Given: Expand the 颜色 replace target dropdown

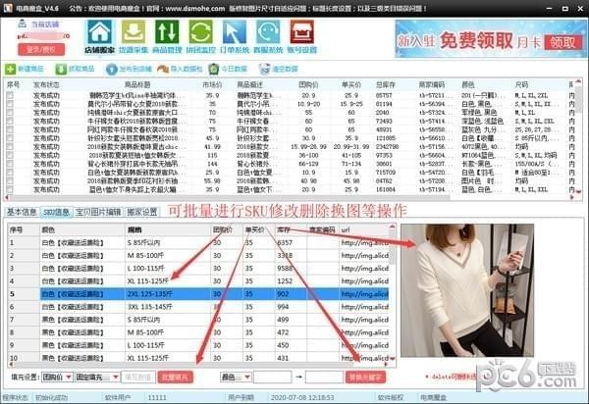Looking at the screenshot, I should [x=247, y=377].
